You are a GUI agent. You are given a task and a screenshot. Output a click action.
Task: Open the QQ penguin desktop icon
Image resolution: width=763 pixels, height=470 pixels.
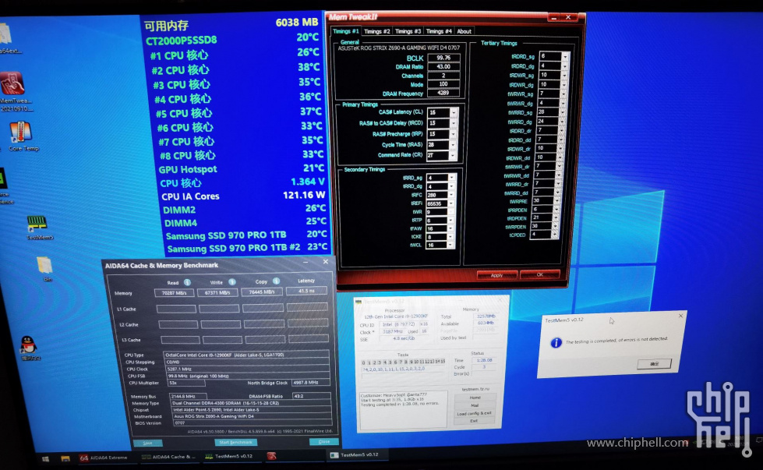(x=28, y=345)
